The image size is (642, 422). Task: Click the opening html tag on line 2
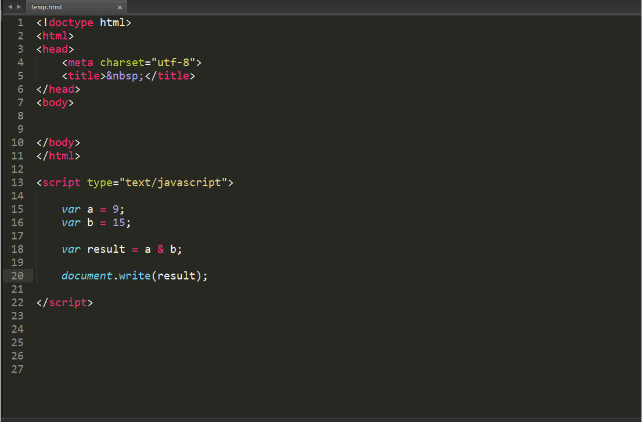click(55, 36)
